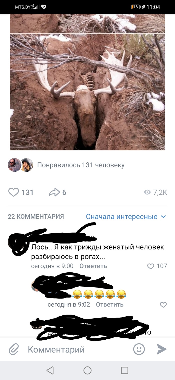Like the post with heart icon
This screenshot has height=380, width=175.
coord(21,192)
